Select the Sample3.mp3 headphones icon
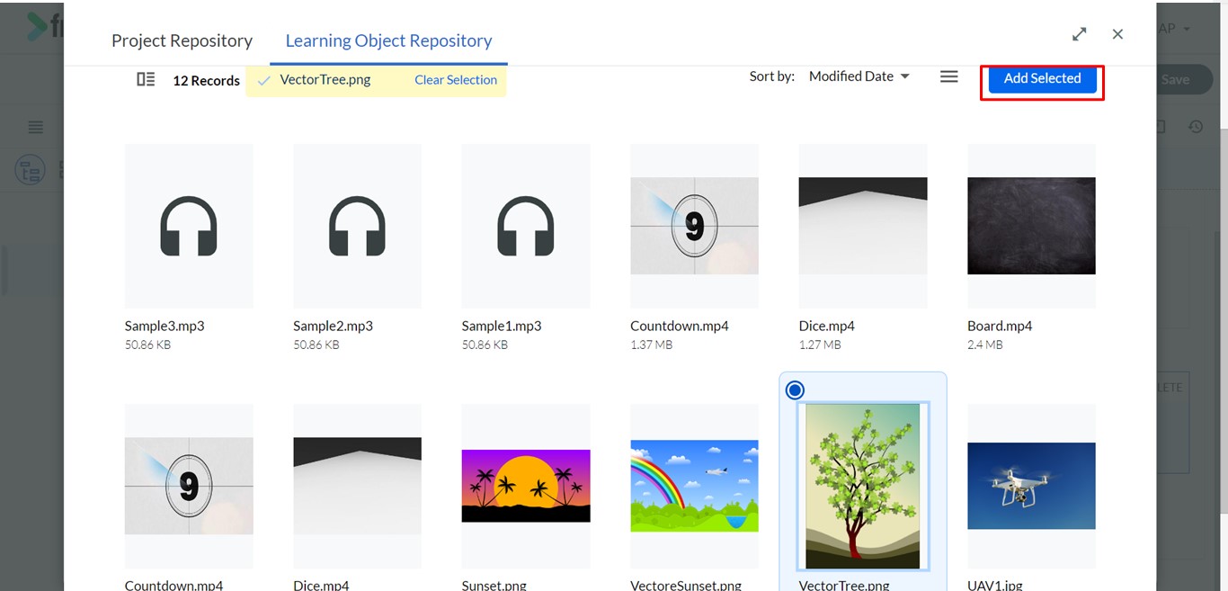This screenshot has height=591, width=1228. coord(189,226)
